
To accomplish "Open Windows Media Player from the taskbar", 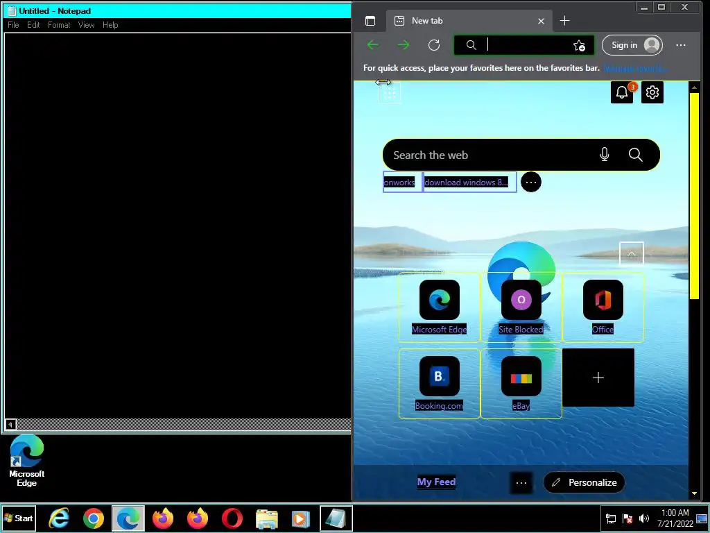I will 301,518.
